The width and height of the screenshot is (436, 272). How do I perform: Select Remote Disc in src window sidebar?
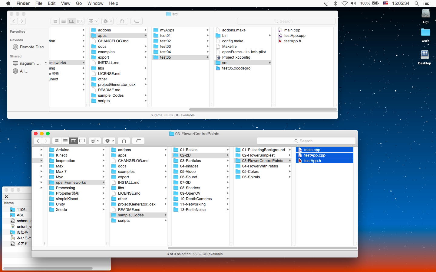(28, 47)
